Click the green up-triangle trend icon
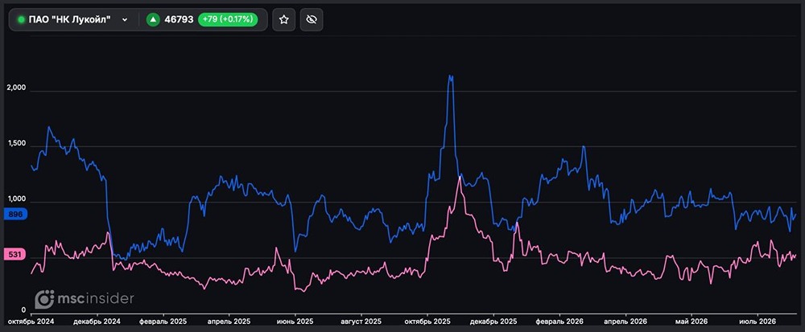 (x=152, y=19)
